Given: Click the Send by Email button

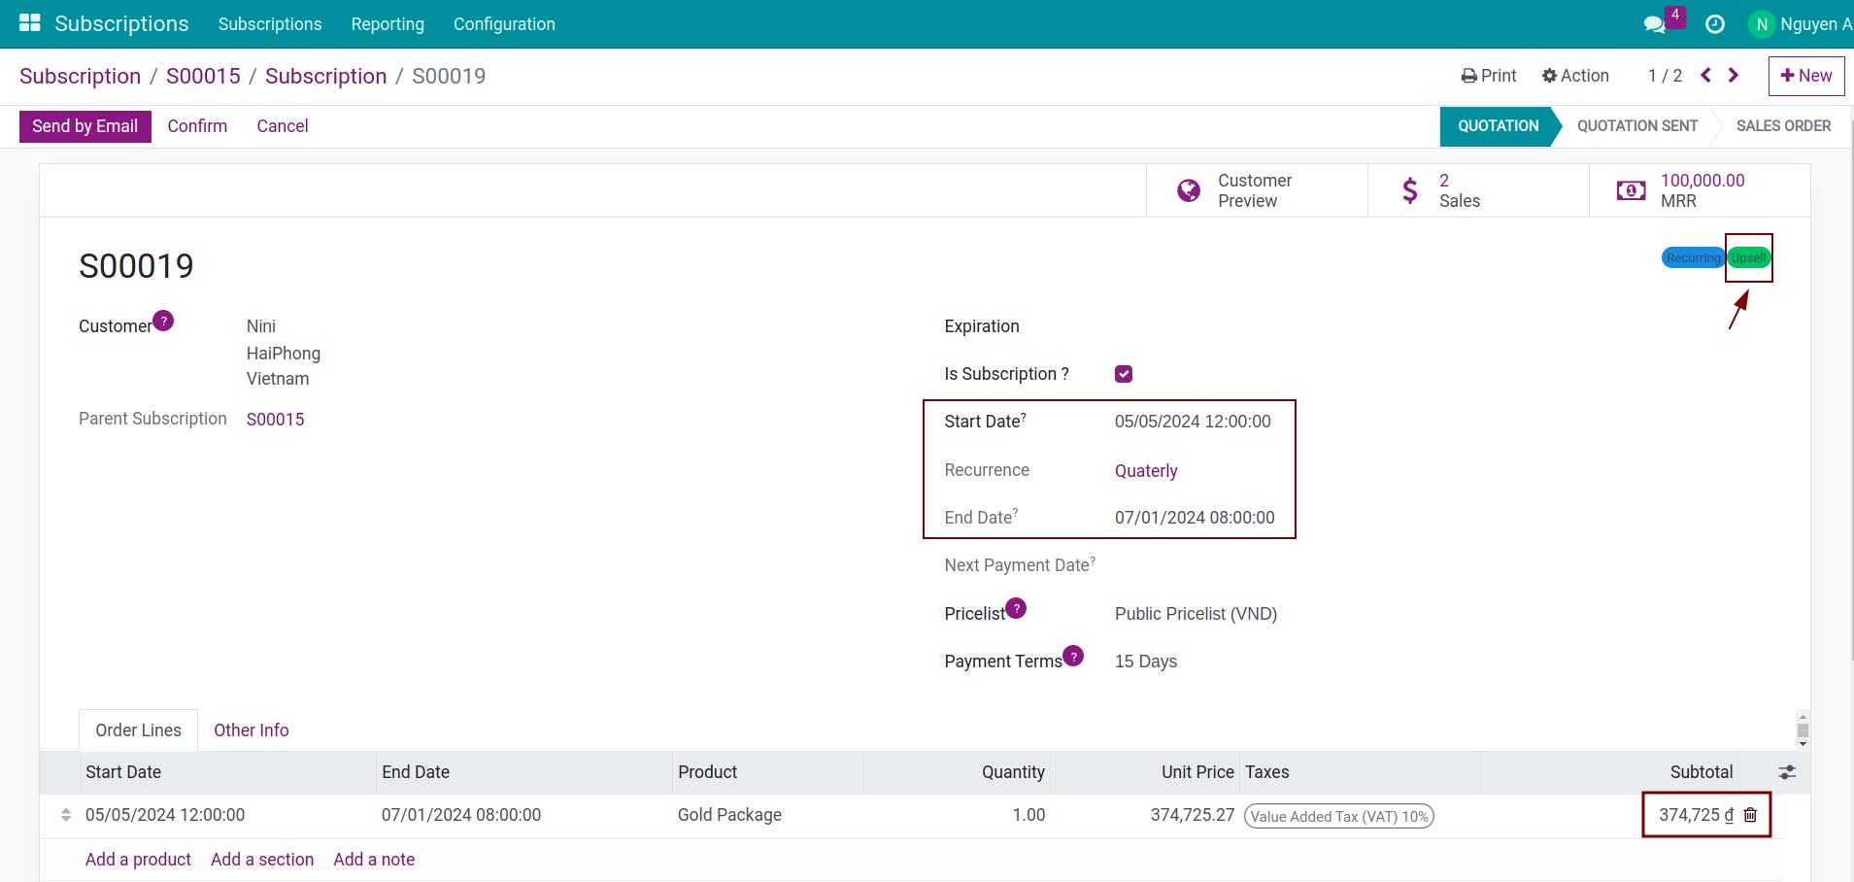Looking at the screenshot, I should 85,126.
